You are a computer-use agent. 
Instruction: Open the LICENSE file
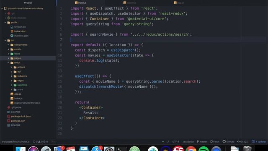click(x=15, y=112)
